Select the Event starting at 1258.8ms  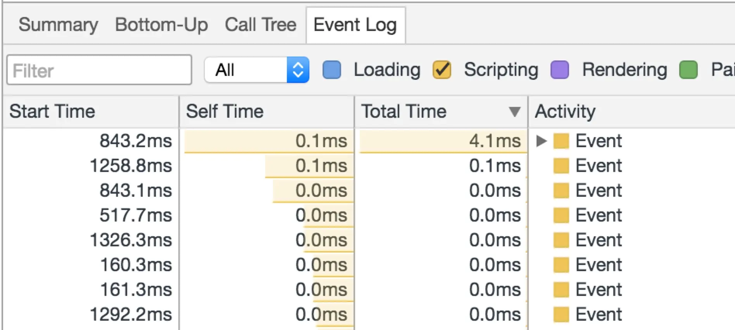click(x=599, y=166)
